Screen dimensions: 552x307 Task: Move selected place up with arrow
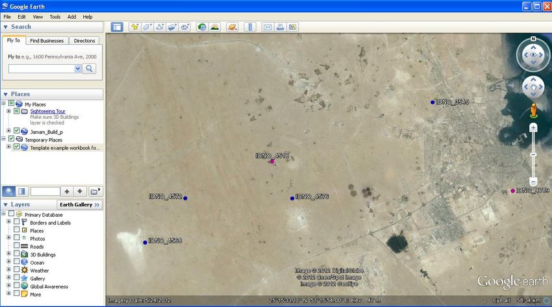[67, 191]
